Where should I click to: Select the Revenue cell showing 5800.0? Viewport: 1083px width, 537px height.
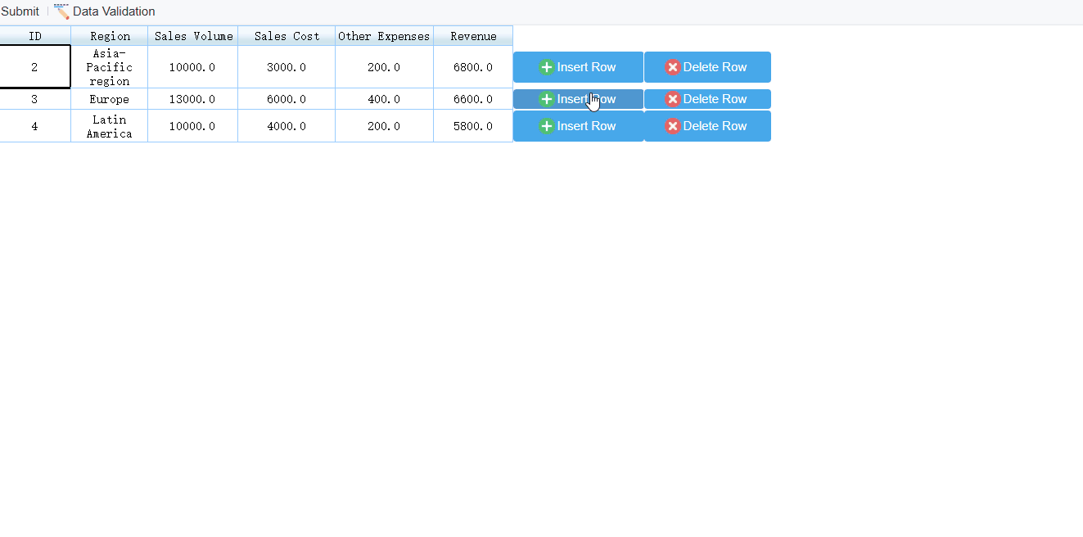point(472,126)
